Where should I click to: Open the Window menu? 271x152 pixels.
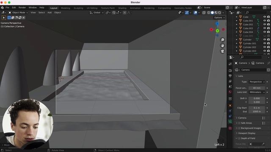coord(33,8)
